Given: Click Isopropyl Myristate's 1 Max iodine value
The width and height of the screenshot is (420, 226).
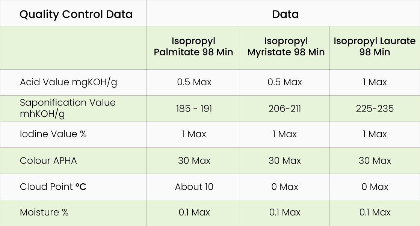Looking at the screenshot, I should tap(285, 134).
